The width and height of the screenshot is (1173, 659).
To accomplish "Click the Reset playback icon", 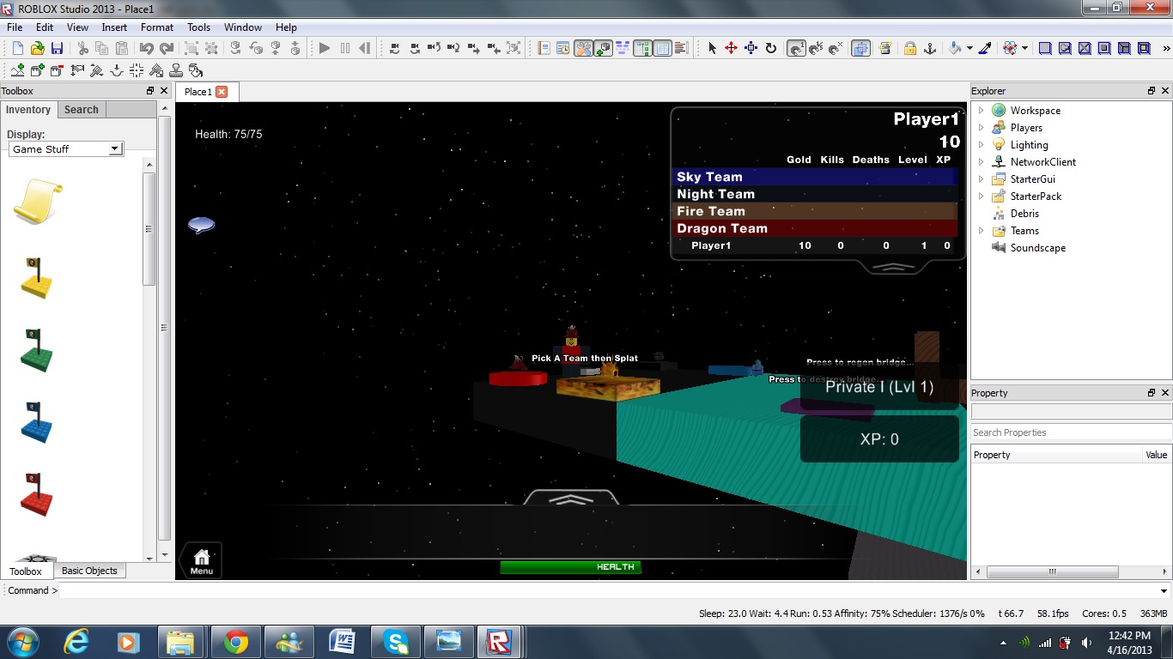I will click(x=365, y=48).
